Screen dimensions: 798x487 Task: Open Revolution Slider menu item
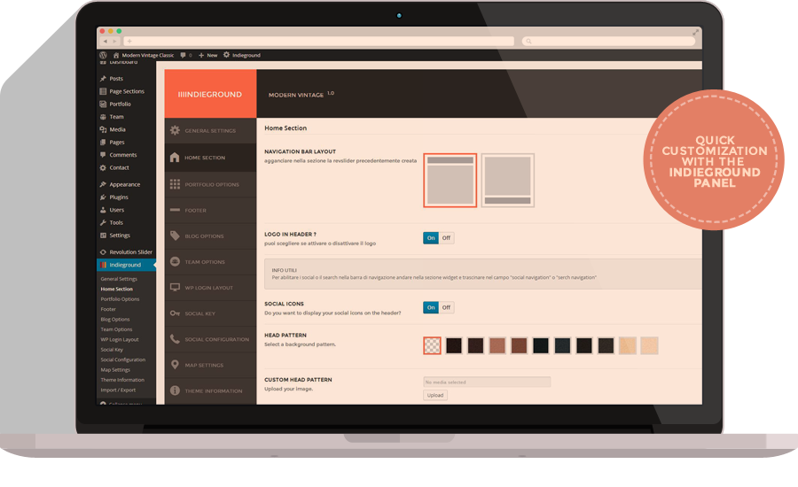point(126,251)
